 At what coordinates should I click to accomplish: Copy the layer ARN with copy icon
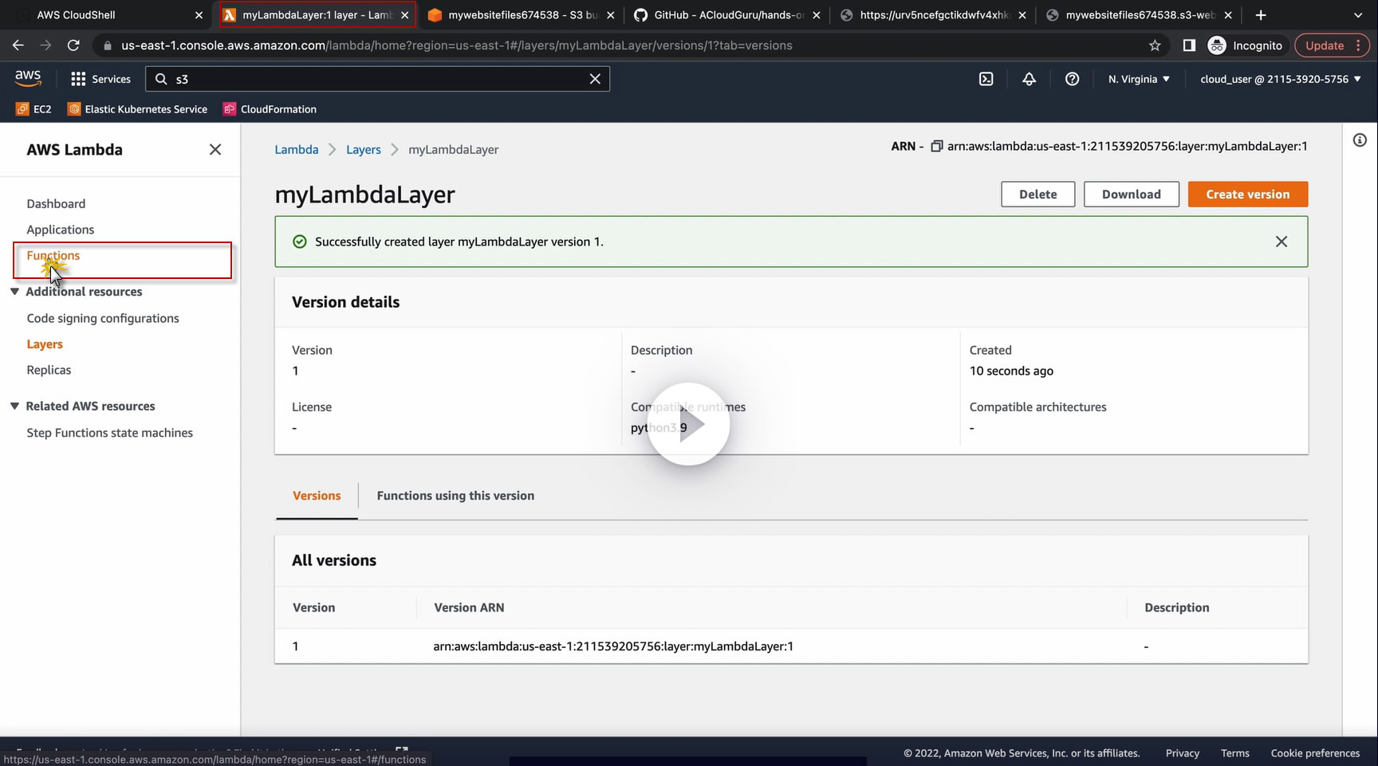tap(937, 146)
